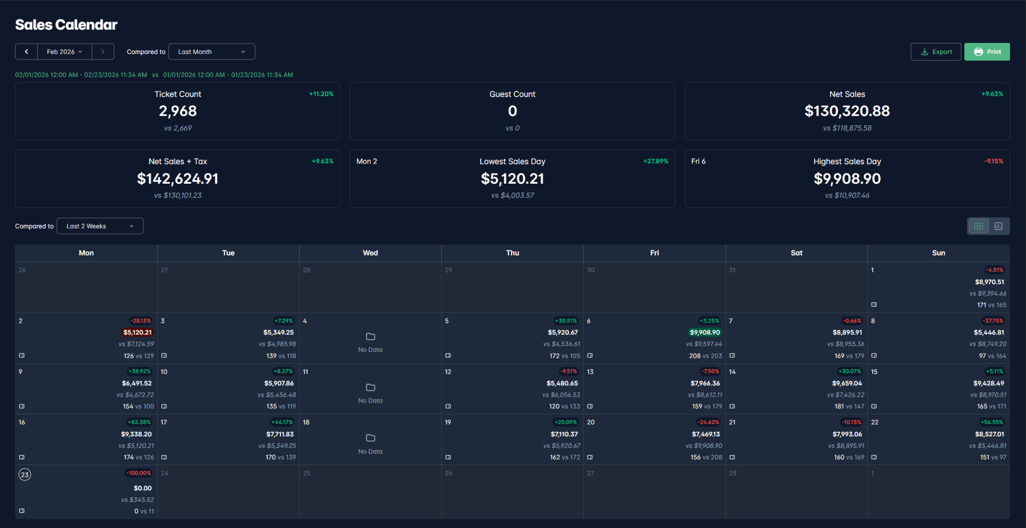This screenshot has width=1026, height=528.
Task: Click the ticket icon on day 1
Action: (874, 305)
